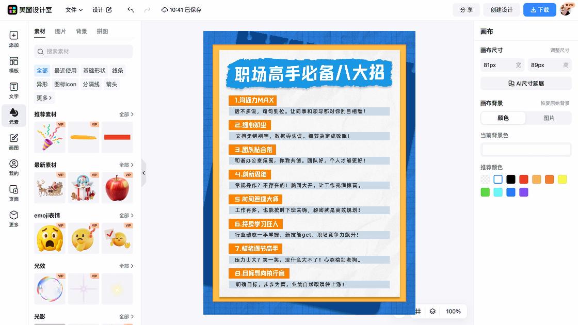Expand 更多 to show more shape filters
The height and width of the screenshot is (325, 578).
click(x=44, y=98)
